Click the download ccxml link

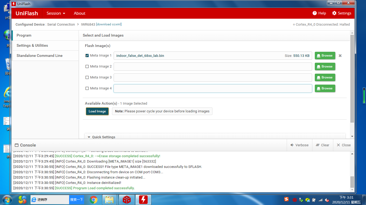(109, 24)
